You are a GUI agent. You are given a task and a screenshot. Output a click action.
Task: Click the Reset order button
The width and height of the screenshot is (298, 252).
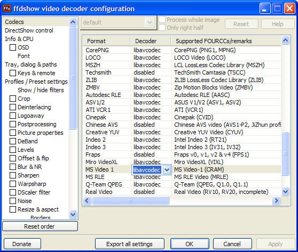[x=40, y=226]
